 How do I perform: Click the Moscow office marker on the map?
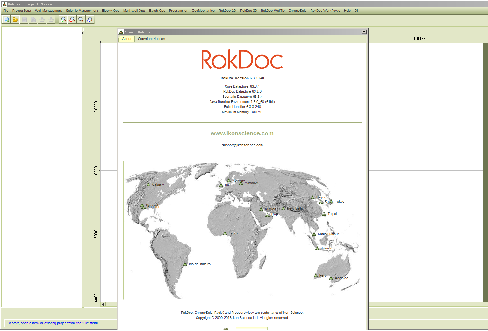[241, 183]
